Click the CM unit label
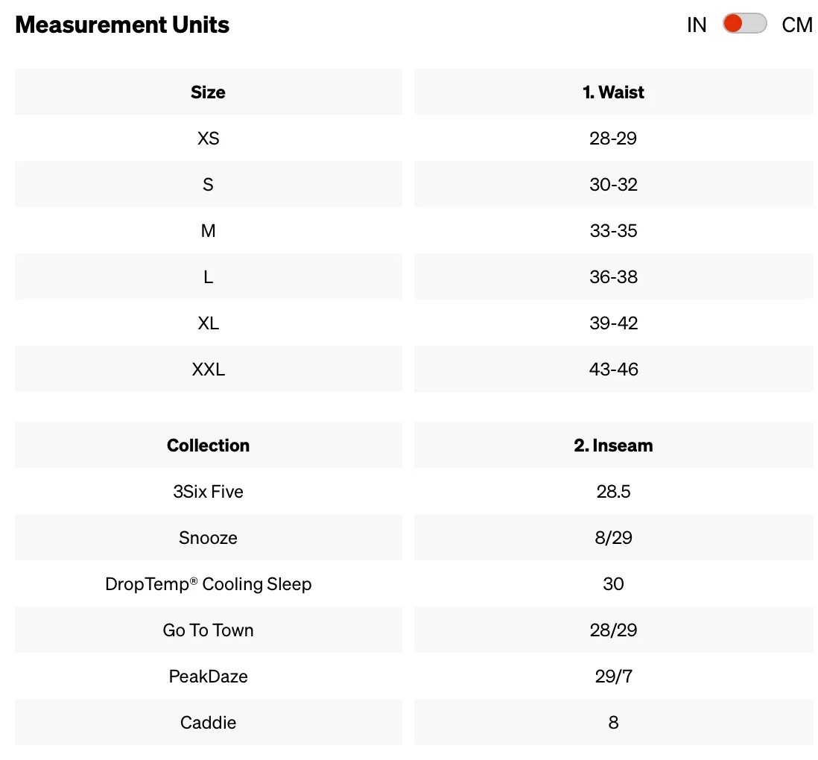818x760 pixels. pyautogui.click(x=796, y=25)
